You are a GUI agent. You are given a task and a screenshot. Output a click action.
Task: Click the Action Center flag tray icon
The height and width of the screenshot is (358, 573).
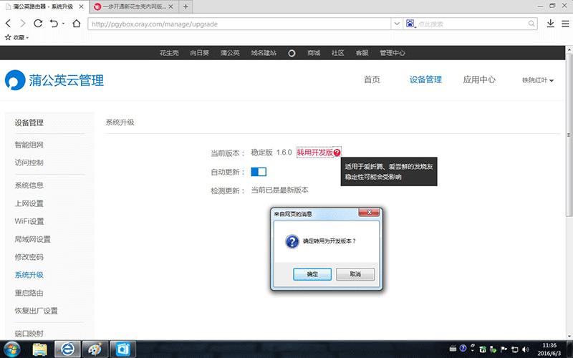504,349
